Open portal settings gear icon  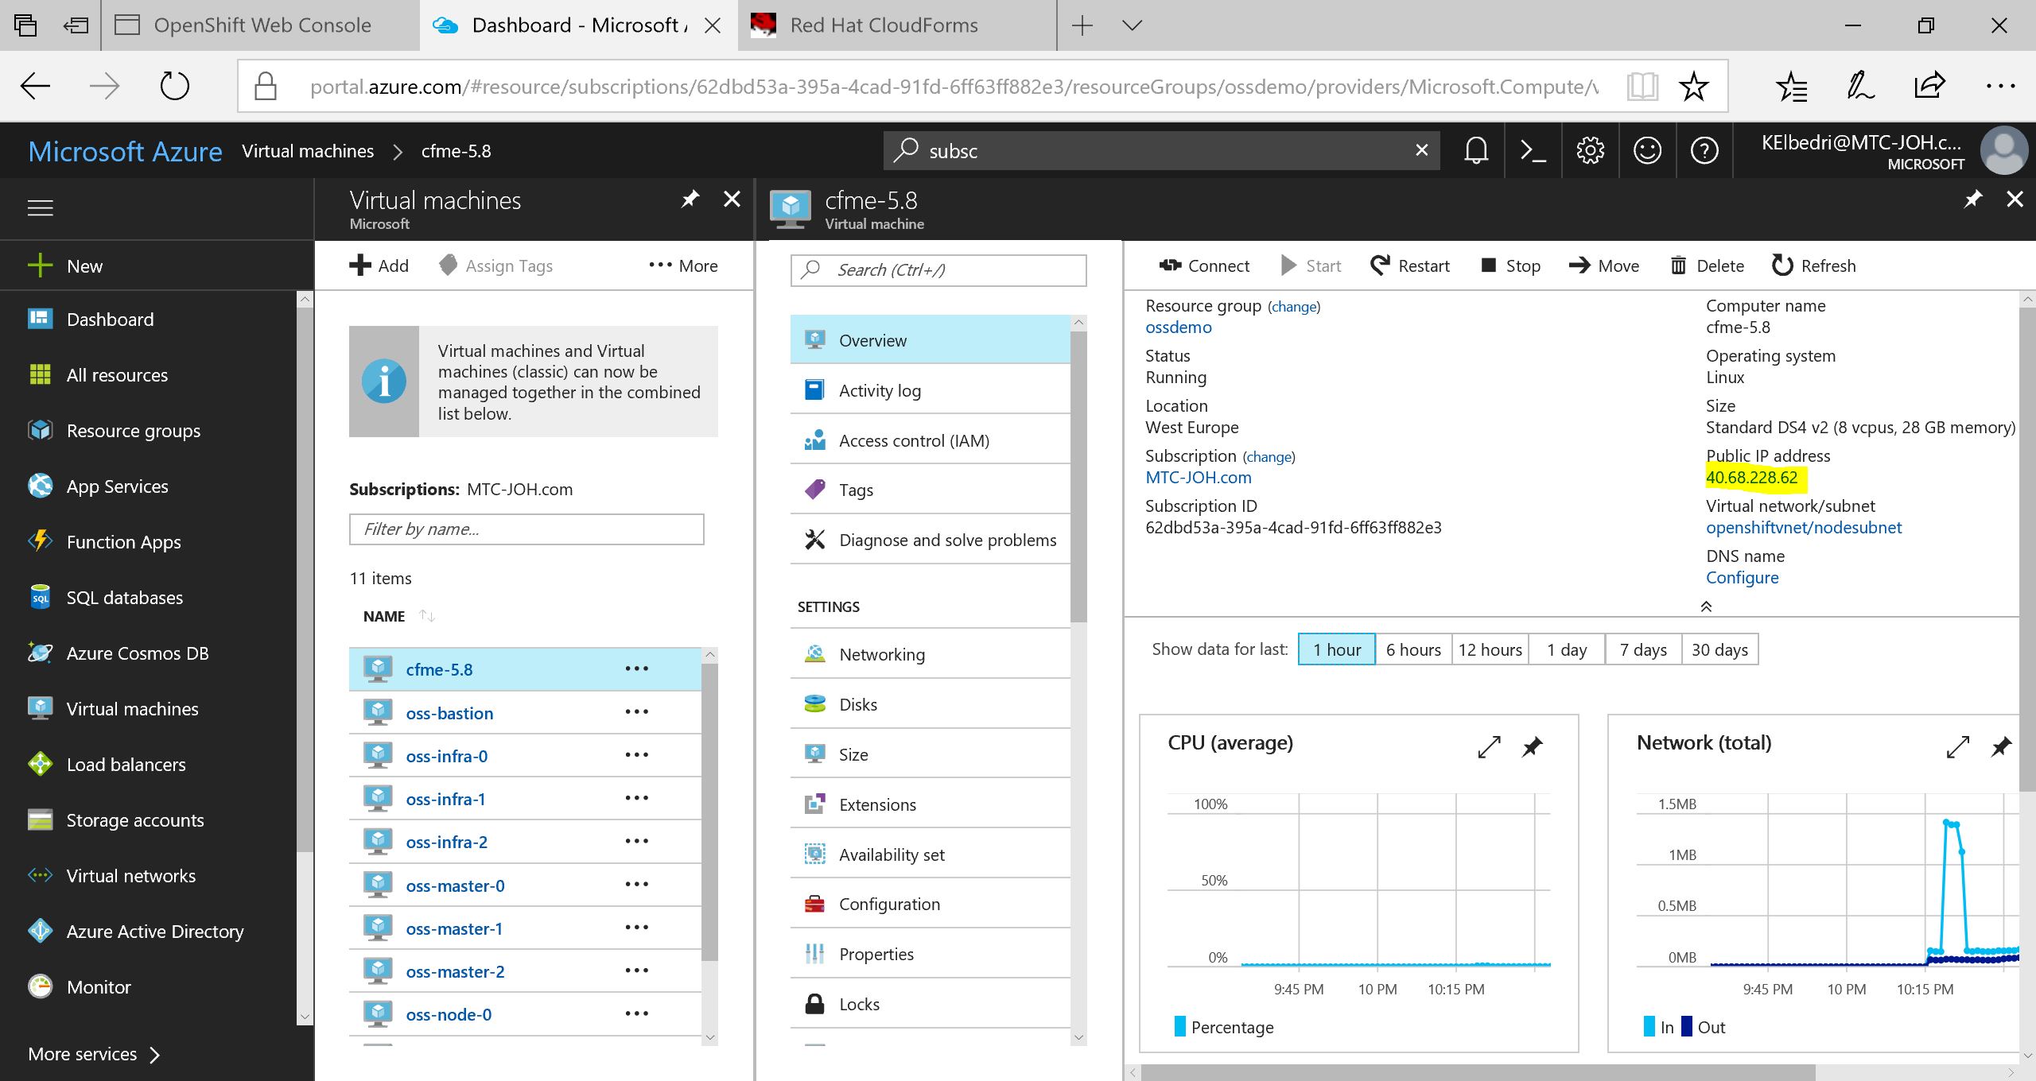[x=1590, y=150]
